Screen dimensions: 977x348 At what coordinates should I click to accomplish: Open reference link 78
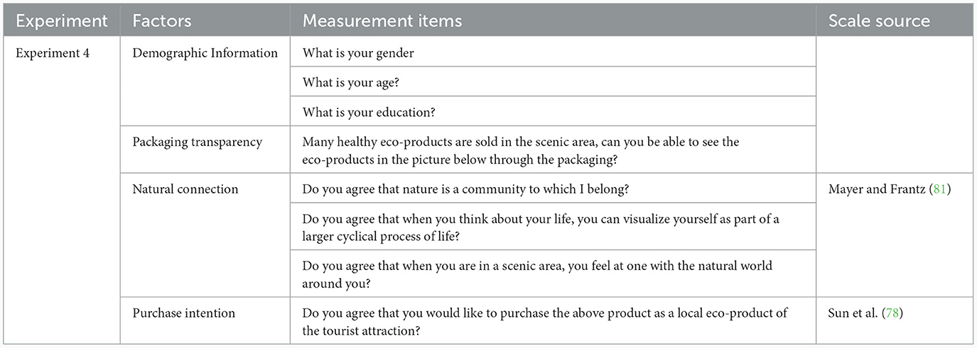892,313
